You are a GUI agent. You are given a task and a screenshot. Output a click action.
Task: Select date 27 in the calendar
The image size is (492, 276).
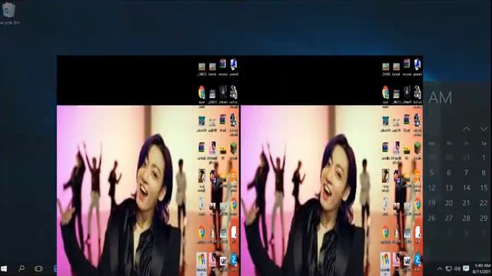(449, 218)
